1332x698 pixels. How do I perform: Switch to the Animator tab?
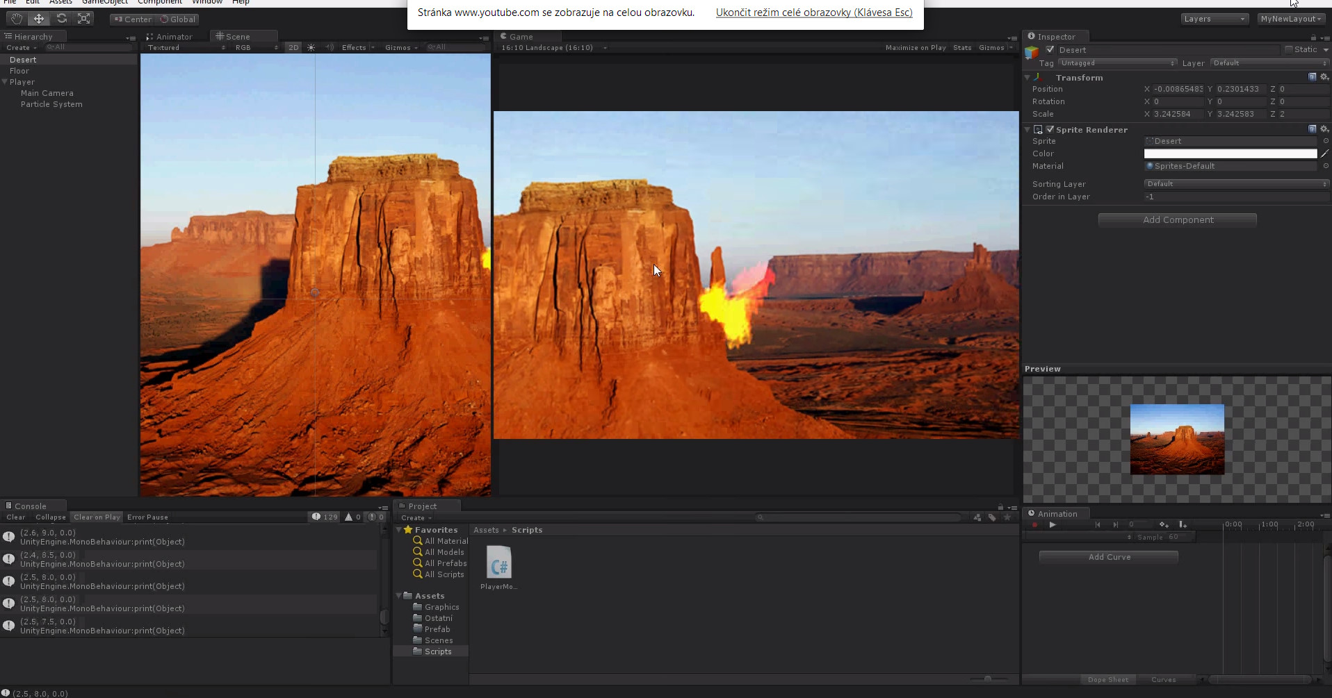pyautogui.click(x=170, y=37)
